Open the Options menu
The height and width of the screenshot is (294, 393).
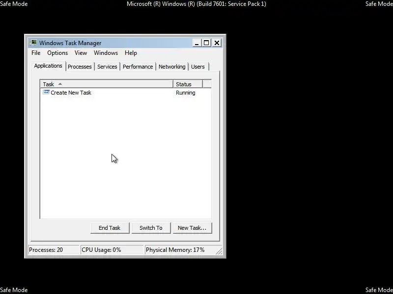point(57,53)
